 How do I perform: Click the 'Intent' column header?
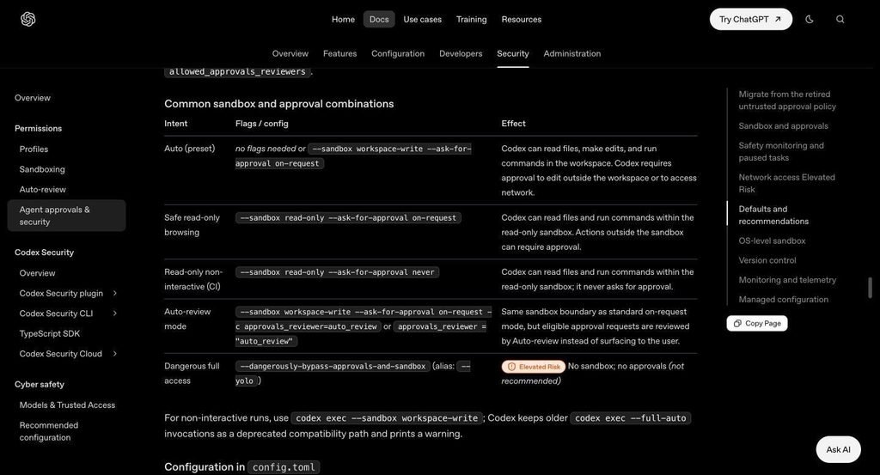click(175, 124)
